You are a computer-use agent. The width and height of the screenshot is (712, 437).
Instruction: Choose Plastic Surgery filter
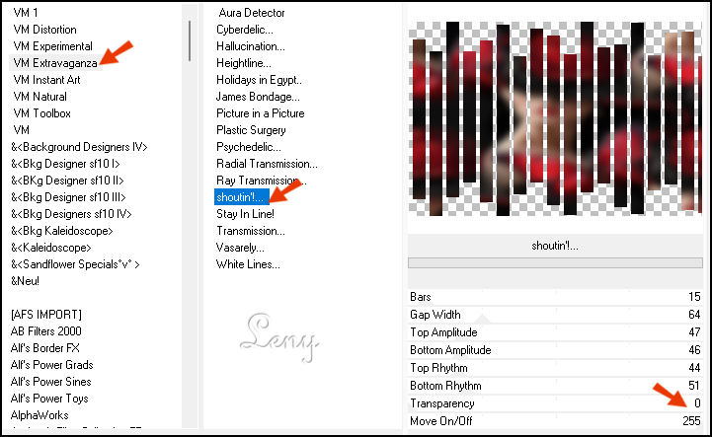[251, 130]
